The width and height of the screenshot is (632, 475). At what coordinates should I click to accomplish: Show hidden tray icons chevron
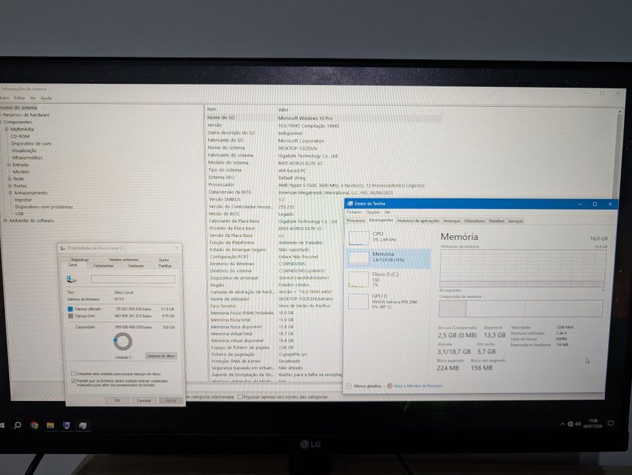click(563, 424)
